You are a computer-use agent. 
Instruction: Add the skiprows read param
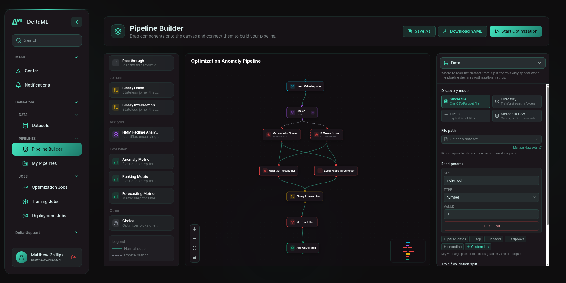point(516,239)
